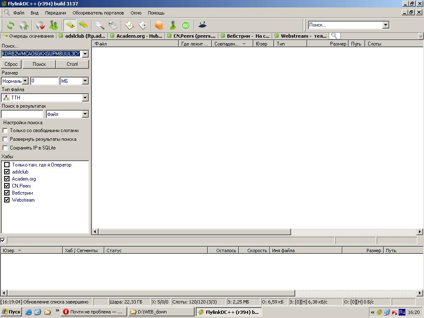
Task: Click the magnifying glass search toolbar icon
Action: (100, 25)
